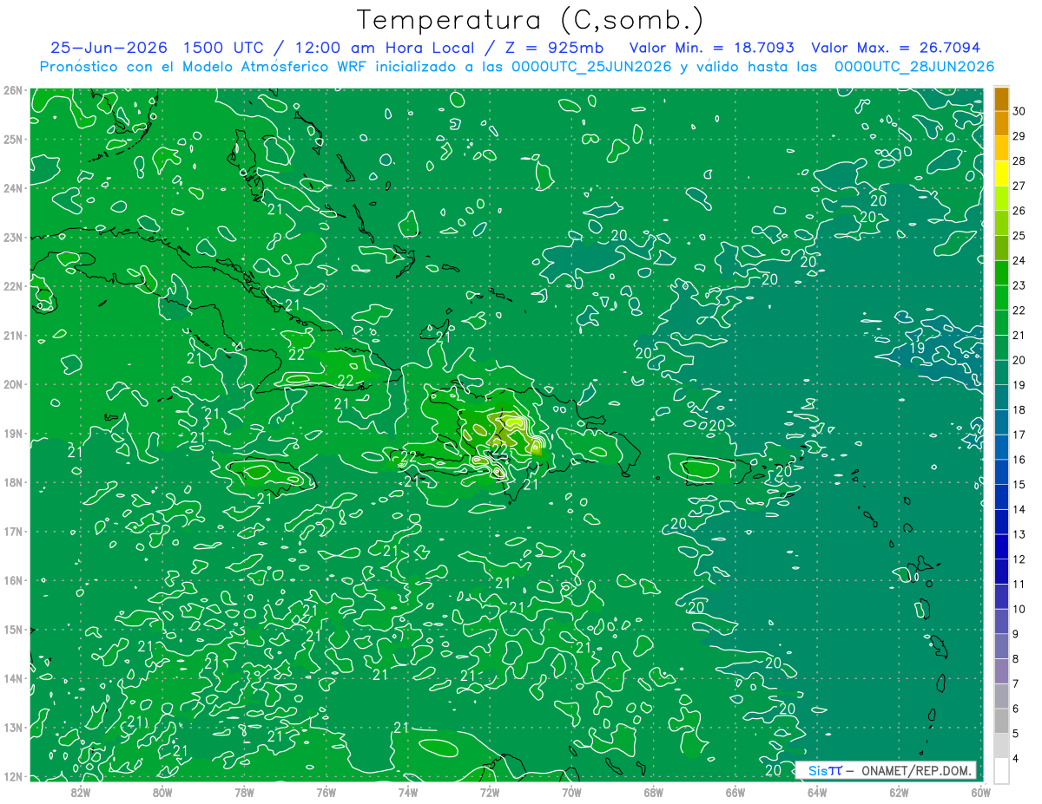Click the '16N' latitude label

[13, 580]
